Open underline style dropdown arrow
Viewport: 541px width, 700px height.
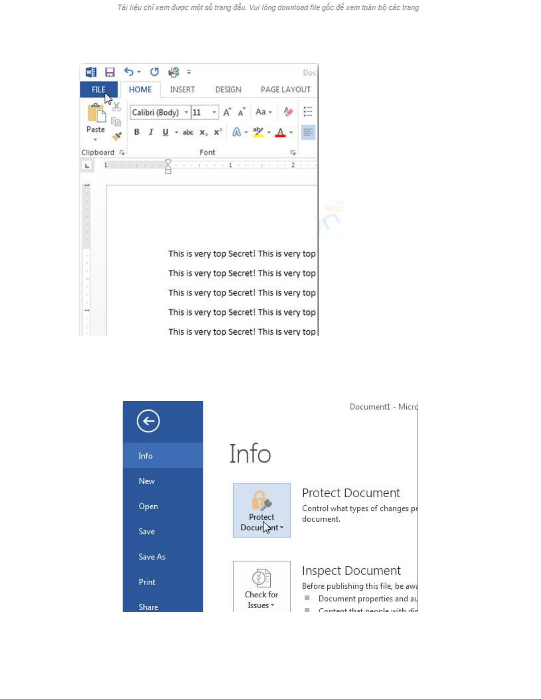(176, 132)
